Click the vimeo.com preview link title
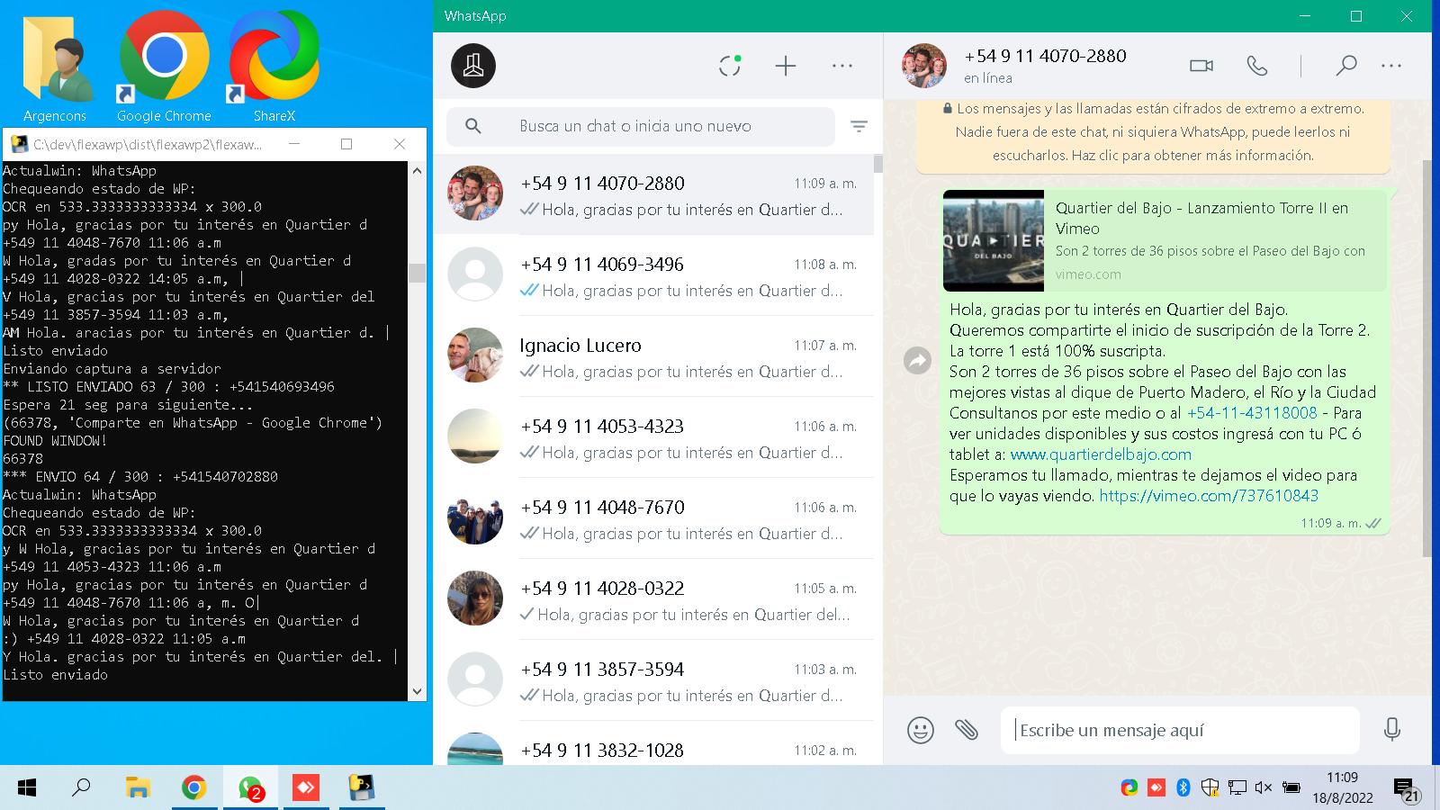Viewport: 1440px width, 810px height. (1201, 219)
